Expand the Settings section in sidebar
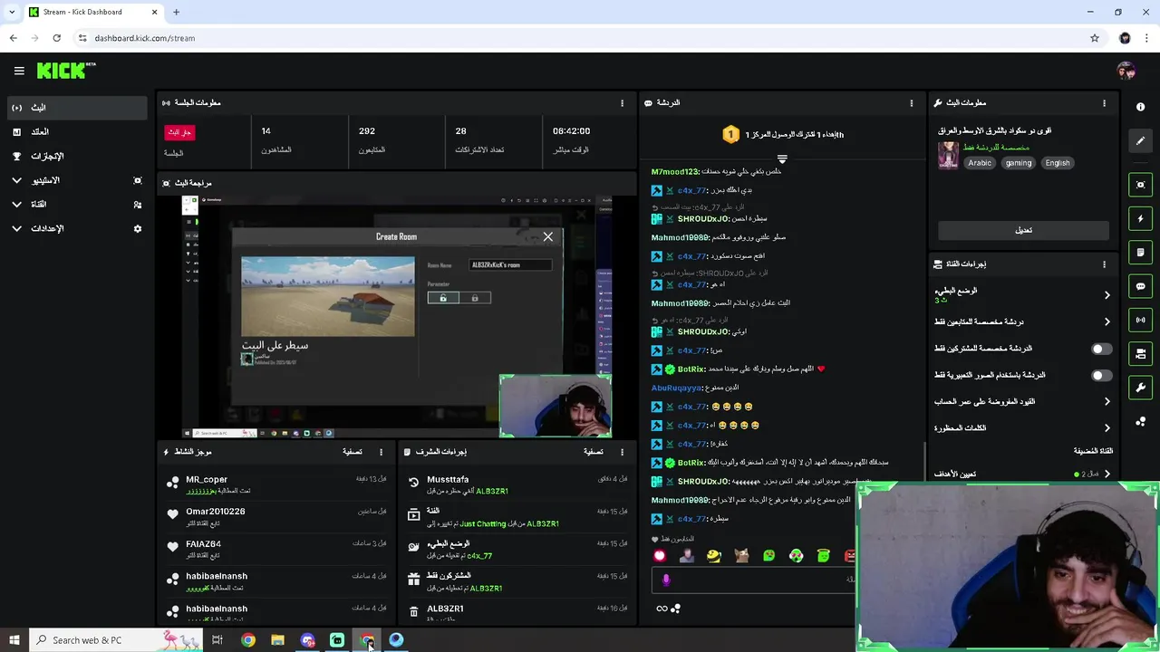 (x=16, y=228)
